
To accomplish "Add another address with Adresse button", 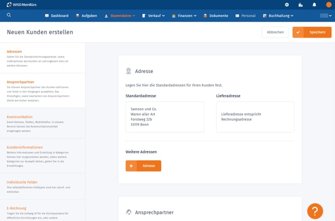I will (143, 166).
